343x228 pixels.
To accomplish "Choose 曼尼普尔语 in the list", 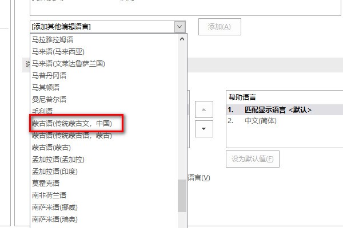I will point(104,100).
